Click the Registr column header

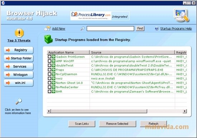coord(181,52)
